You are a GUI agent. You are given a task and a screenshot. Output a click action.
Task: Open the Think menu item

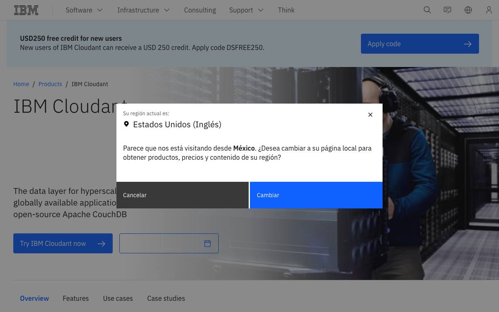click(286, 10)
